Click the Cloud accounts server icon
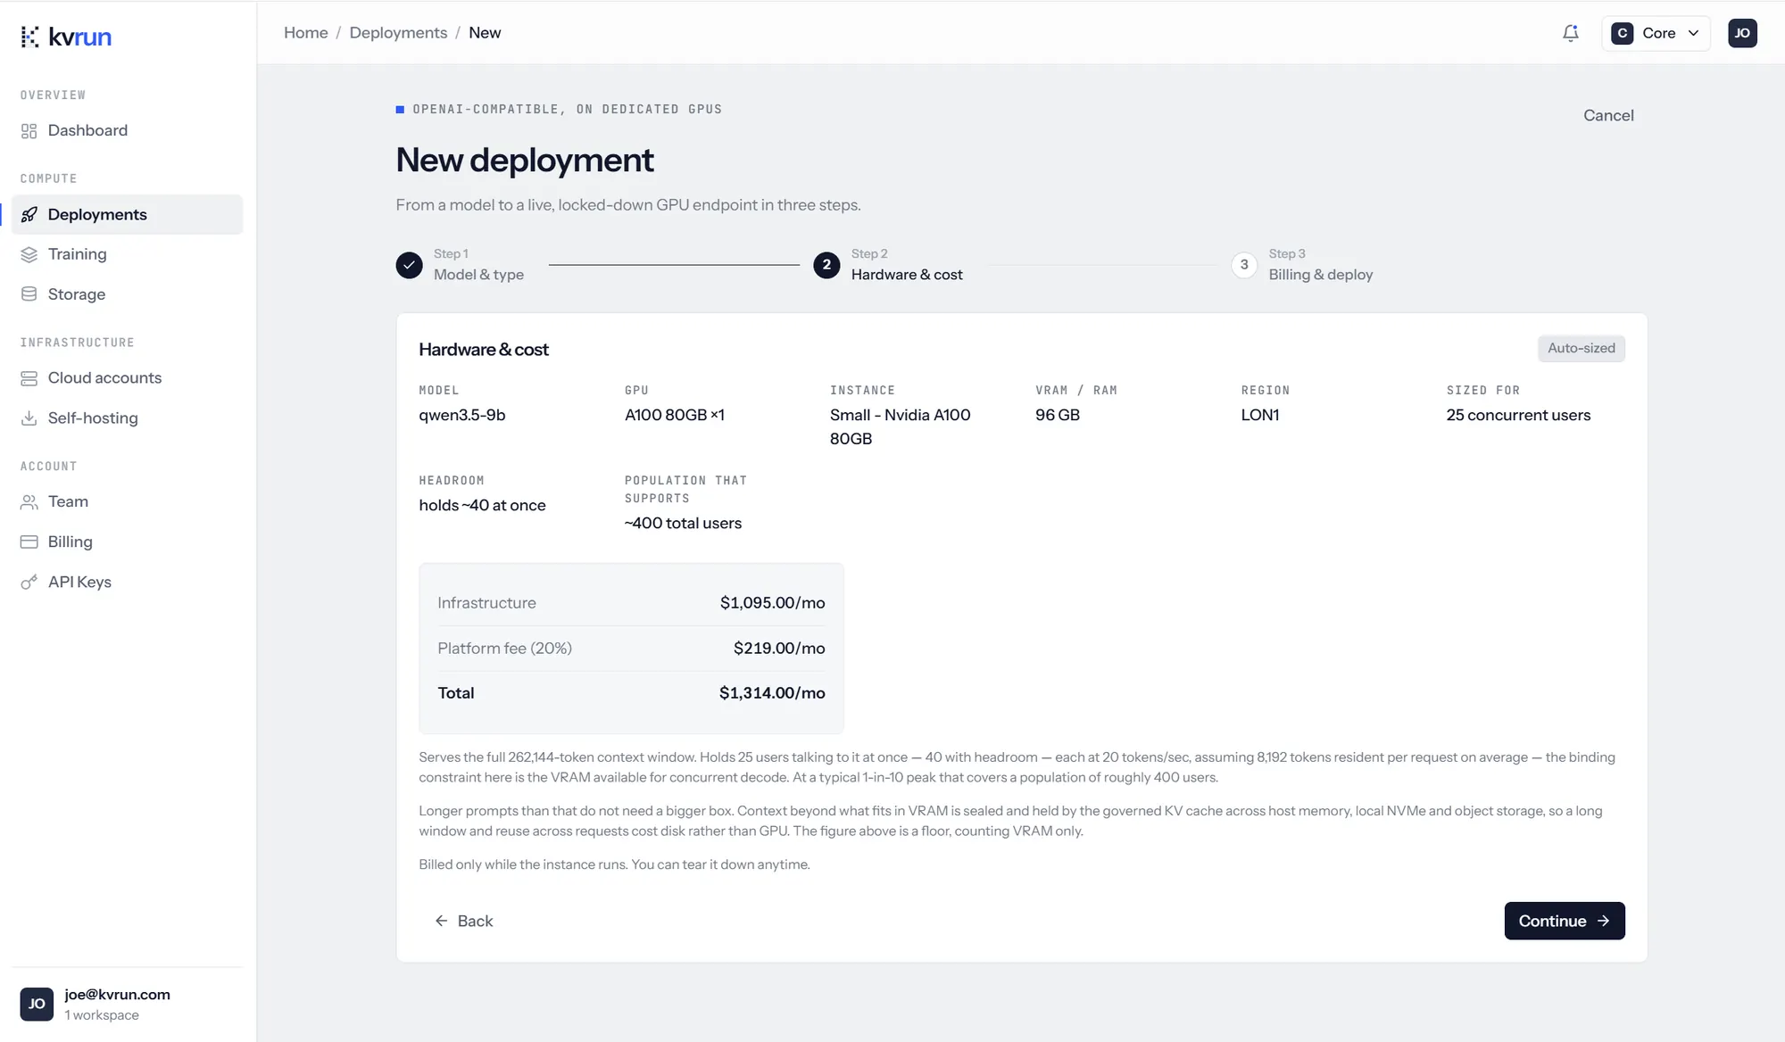 (29, 378)
